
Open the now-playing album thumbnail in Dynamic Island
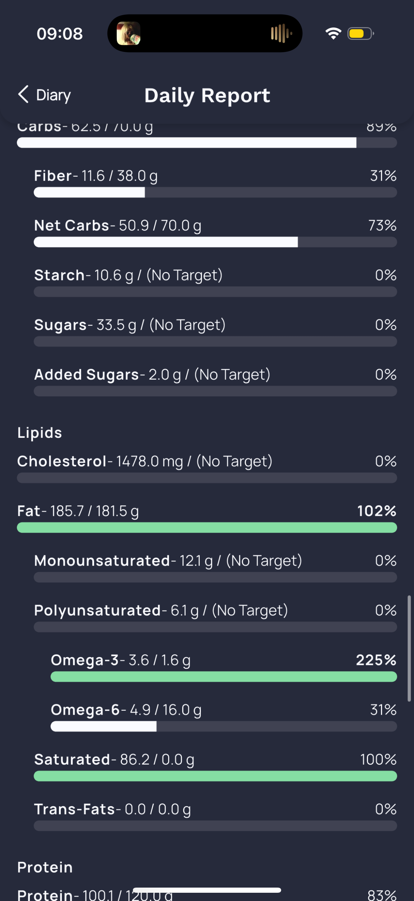pos(128,34)
